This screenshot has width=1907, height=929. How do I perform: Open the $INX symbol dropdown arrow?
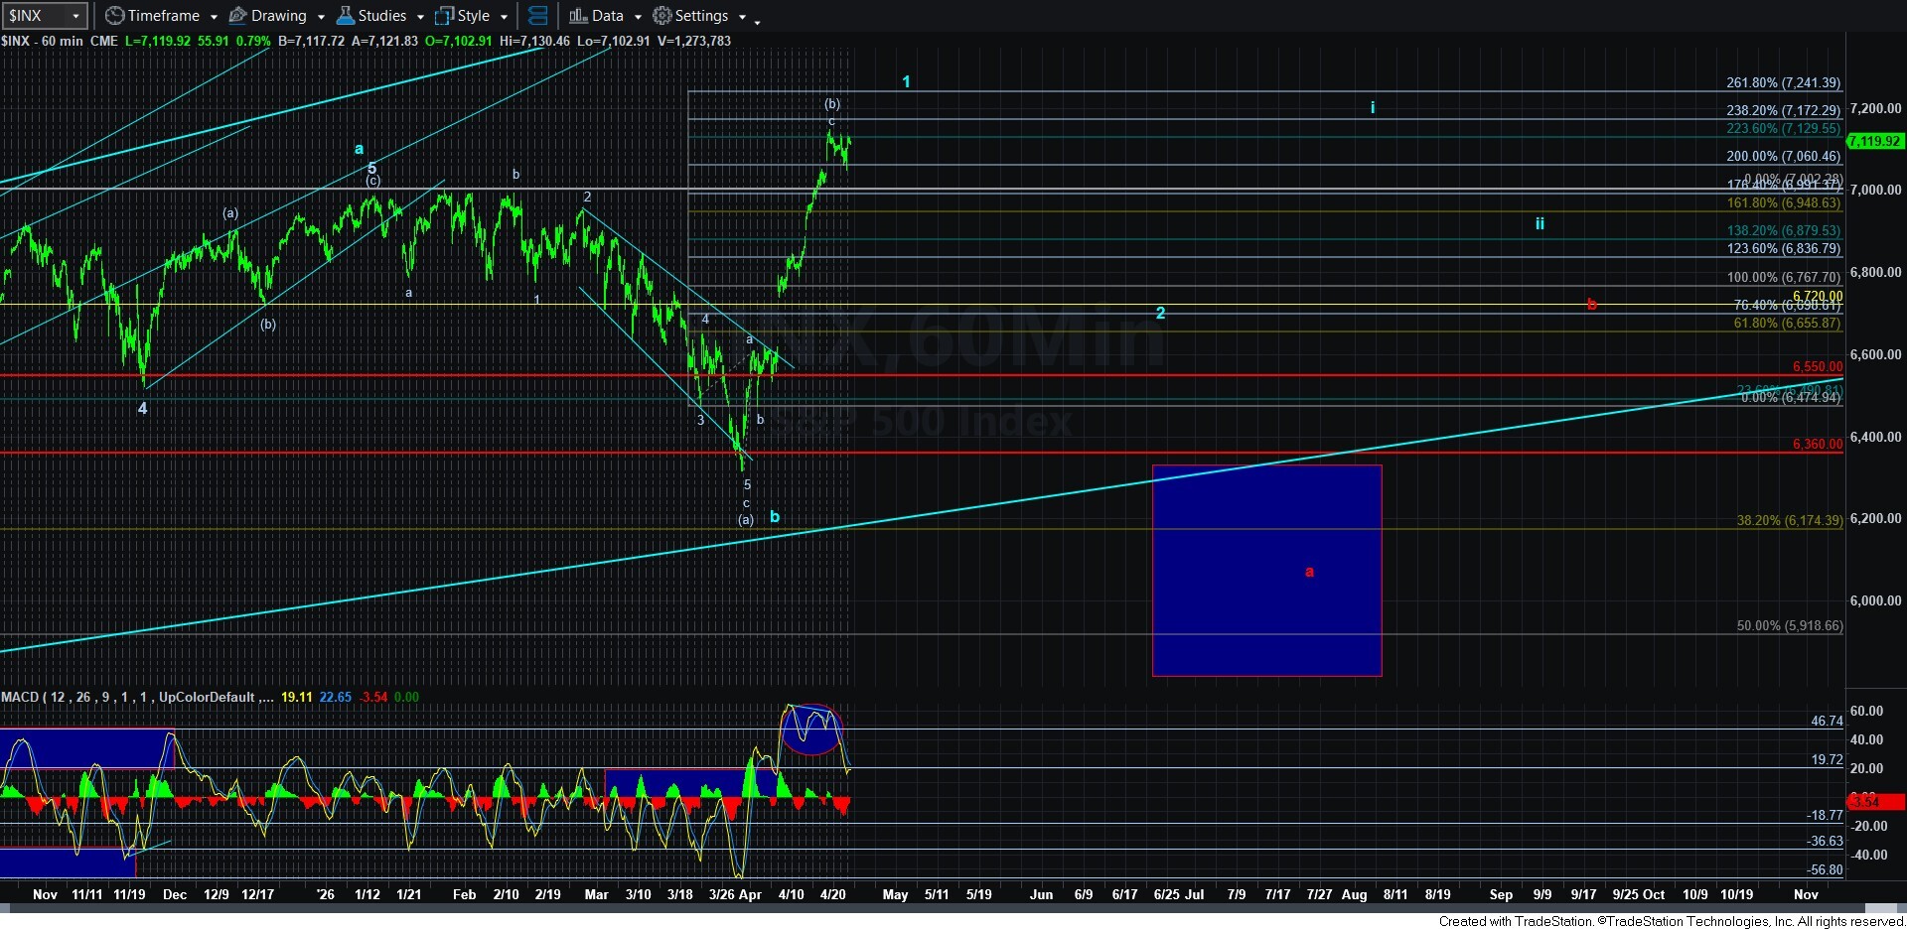click(x=74, y=16)
